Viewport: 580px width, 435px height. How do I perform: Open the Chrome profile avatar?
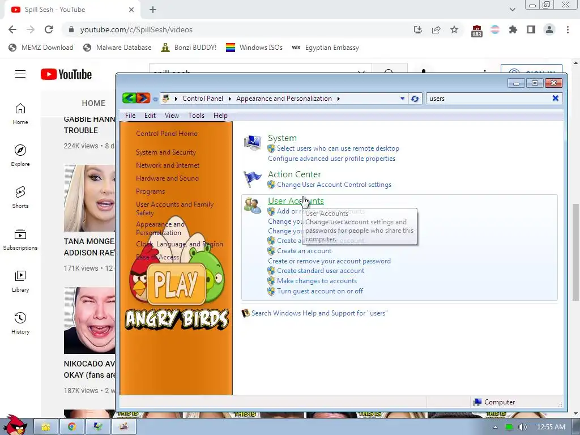coord(549,29)
